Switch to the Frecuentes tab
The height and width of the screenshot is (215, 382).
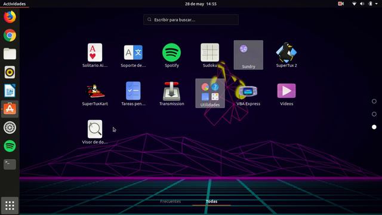pos(170,201)
